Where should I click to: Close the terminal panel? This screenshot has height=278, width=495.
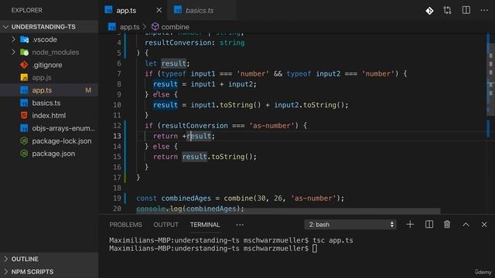[x=484, y=225]
